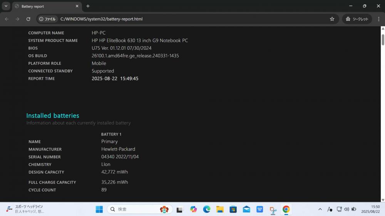Click the page vertical scrollbar thumb
The width and height of the screenshot is (385, 216).
[383, 40]
